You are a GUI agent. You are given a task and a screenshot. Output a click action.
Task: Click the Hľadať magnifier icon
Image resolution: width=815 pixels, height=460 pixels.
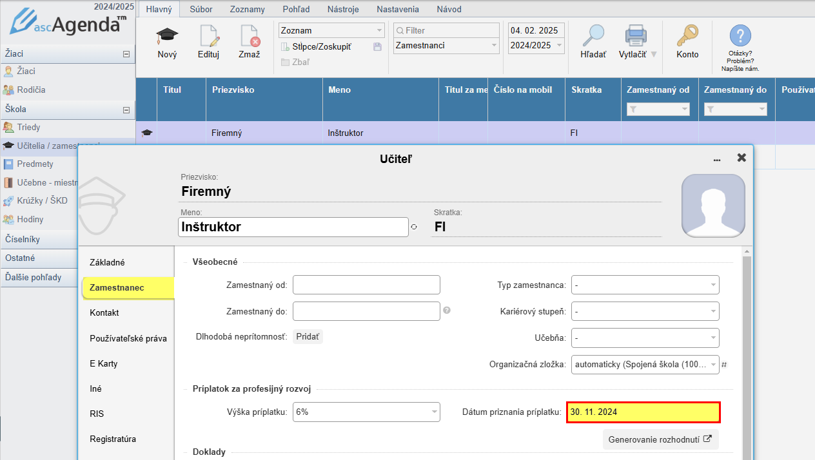(593, 35)
